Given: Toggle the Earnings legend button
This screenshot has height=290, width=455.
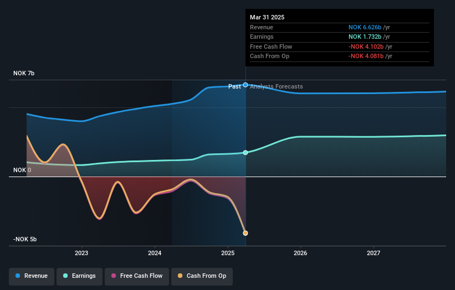Looking at the screenshot, I should click(79, 276).
